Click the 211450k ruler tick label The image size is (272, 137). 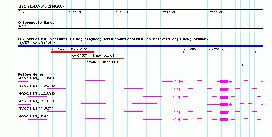tap(75, 12)
